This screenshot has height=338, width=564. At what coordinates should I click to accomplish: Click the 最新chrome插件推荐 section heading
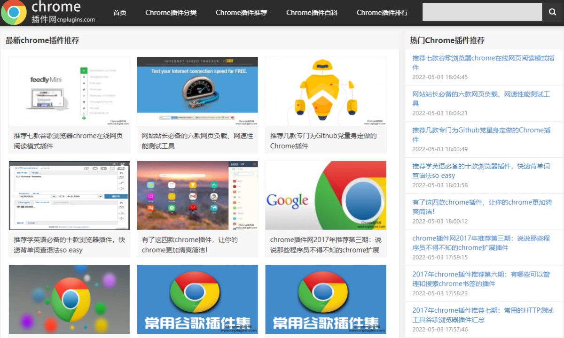tap(42, 40)
